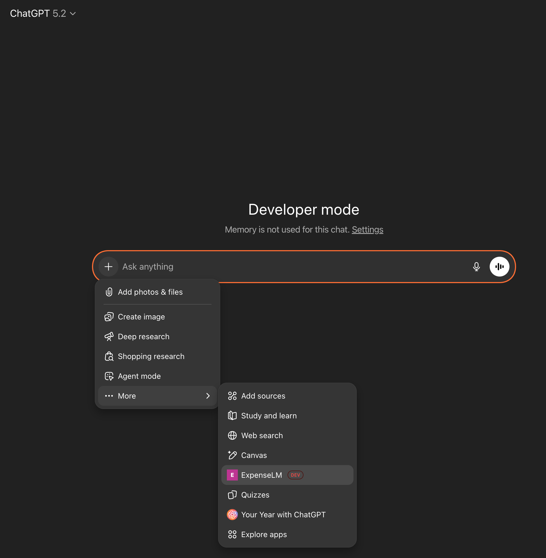This screenshot has height=558, width=546.
Task: Open Quizzes from the submenu
Action: 255,495
